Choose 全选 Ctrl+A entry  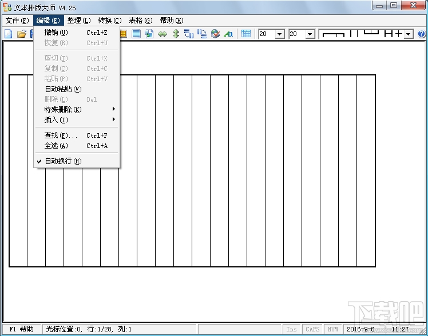point(77,146)
